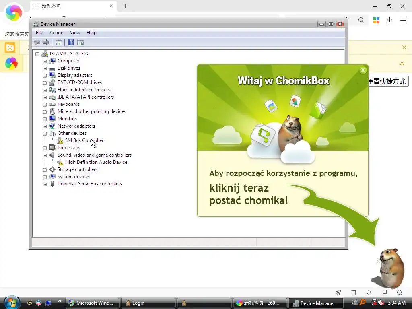Select the Monitors label in tree
The height and width of the screenshot is (309, 412).
coord(67,119)
